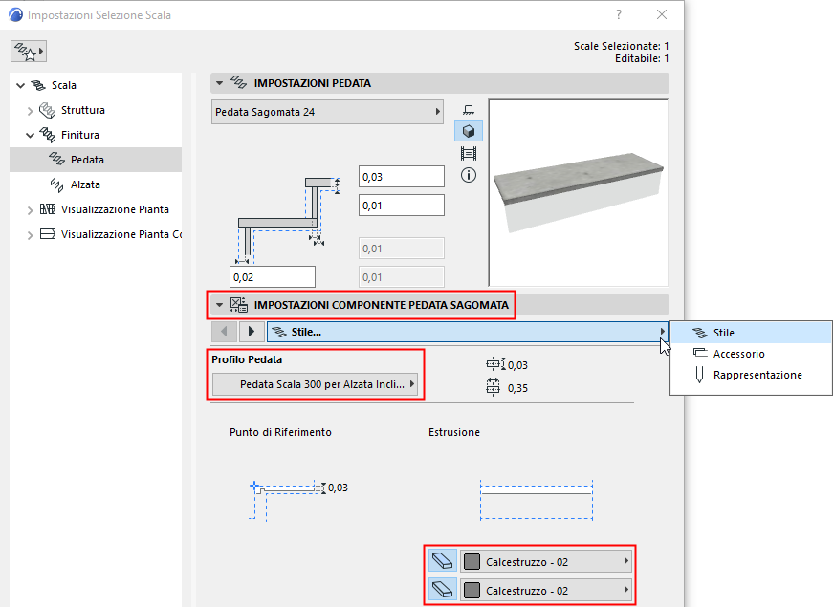Collapse the Finitura tree node
This screenshot has height=607, width=834.
point(31,136)
